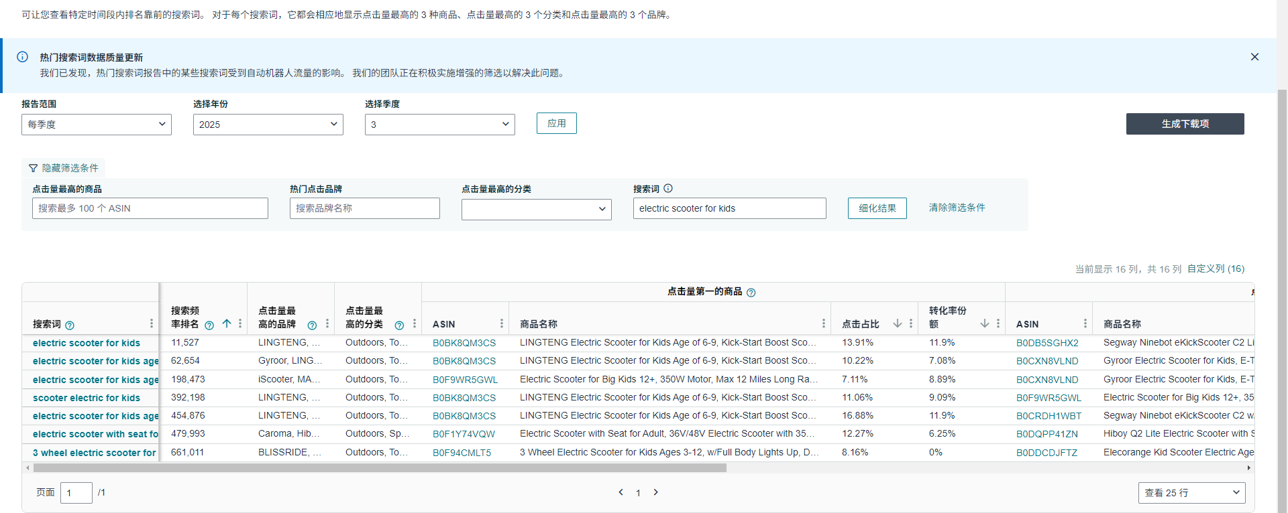Change rows per page via 查看 25 行
Viewport: 1288px width, 513px height.
(x=1191, y=493)
